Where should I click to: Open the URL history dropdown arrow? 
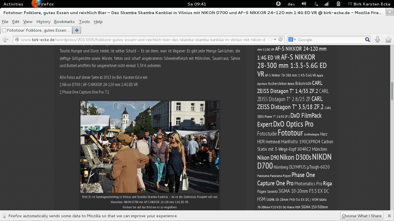(275, 40)
